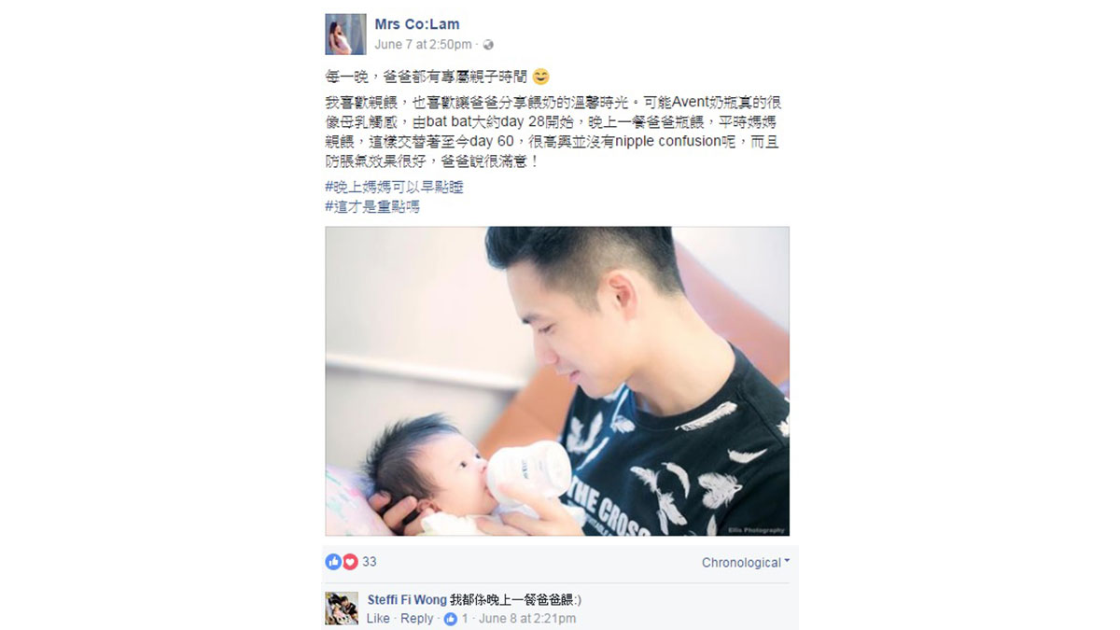
Task: Click the blue thumbs-up reaction icon
Action: [333, 562]
